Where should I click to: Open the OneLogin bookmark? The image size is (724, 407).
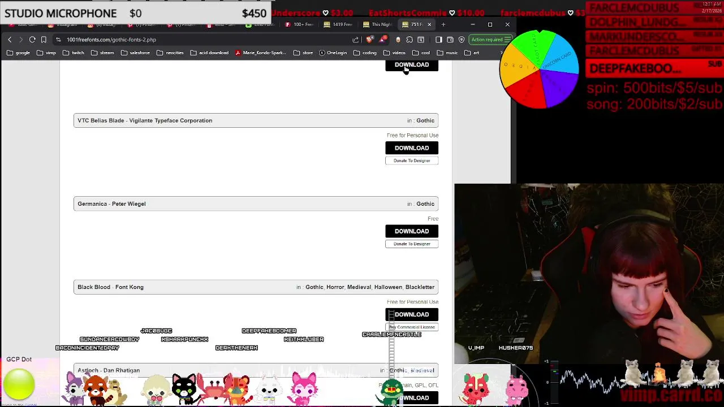333,53
